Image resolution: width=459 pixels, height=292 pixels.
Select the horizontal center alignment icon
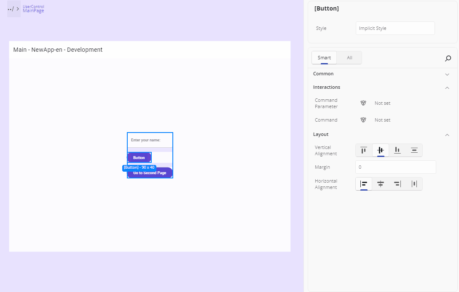pyautogui.click(x=380, y=183)
